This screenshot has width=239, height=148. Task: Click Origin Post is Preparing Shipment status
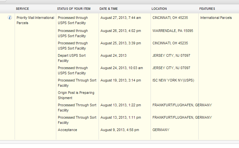76,95
